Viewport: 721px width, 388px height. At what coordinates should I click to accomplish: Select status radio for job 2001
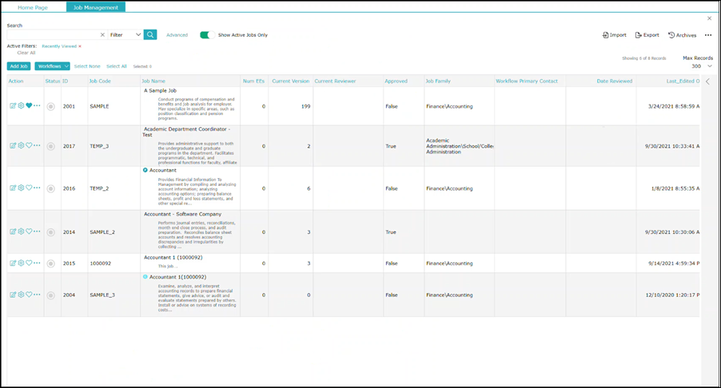click(51, 106)
